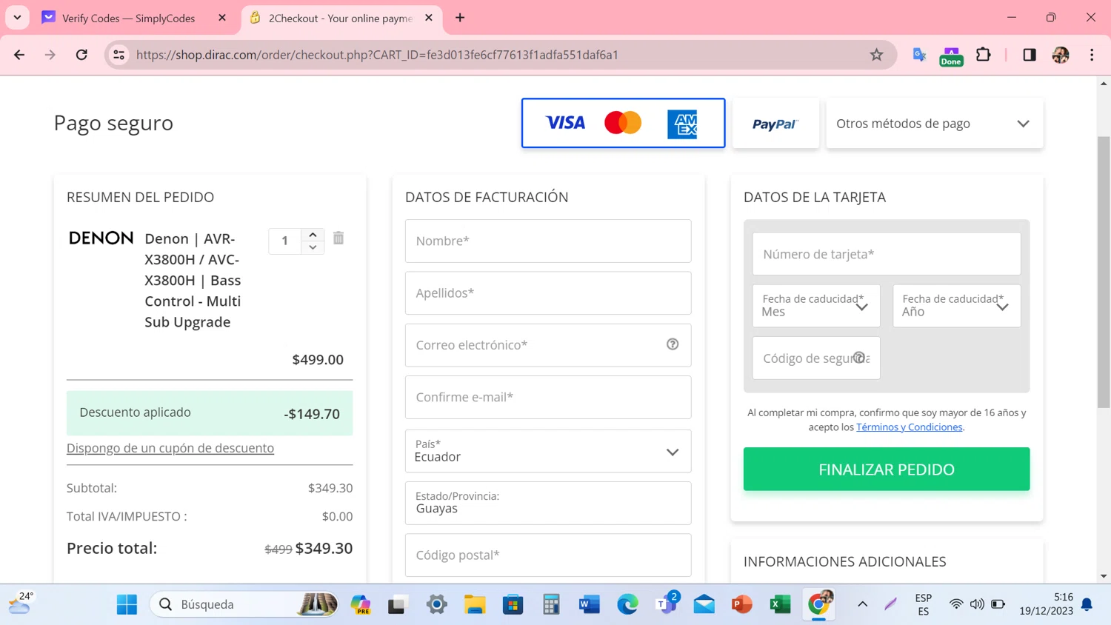The width and height of the screenshot is (1111, 625).
Task: Click the Nombre input field
Action: point(548,241)
